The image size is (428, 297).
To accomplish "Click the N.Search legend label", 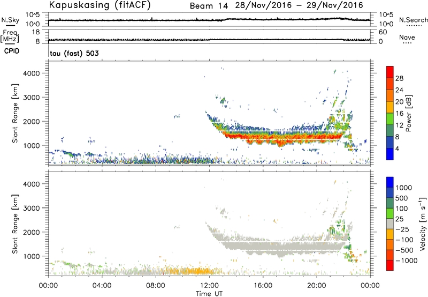I will point(414,20).
